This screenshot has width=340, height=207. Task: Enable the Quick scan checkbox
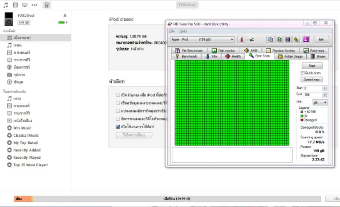click(x=303, y=73)
